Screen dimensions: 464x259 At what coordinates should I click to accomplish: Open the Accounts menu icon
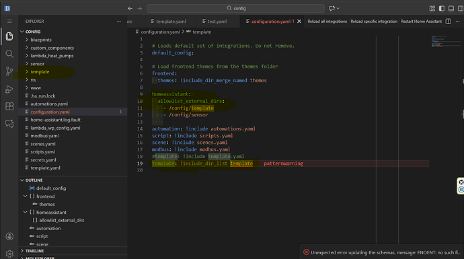coord(9,236)
